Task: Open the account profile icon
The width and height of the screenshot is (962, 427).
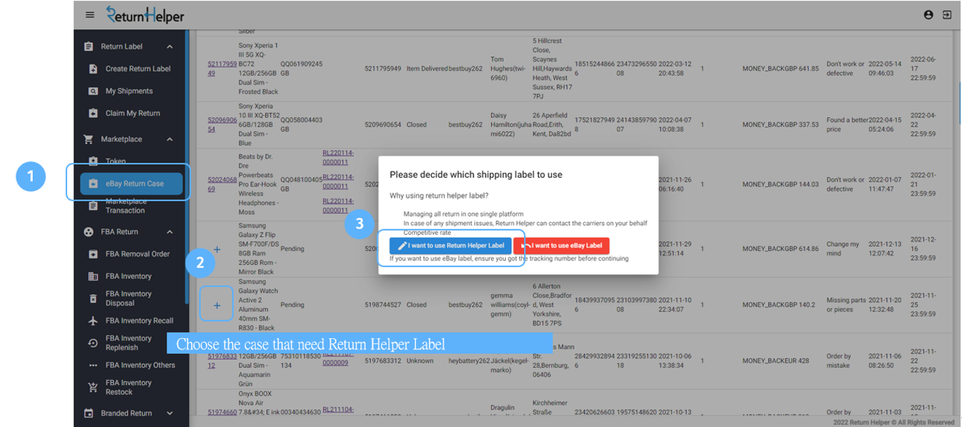Action: (x=928, y=15)
